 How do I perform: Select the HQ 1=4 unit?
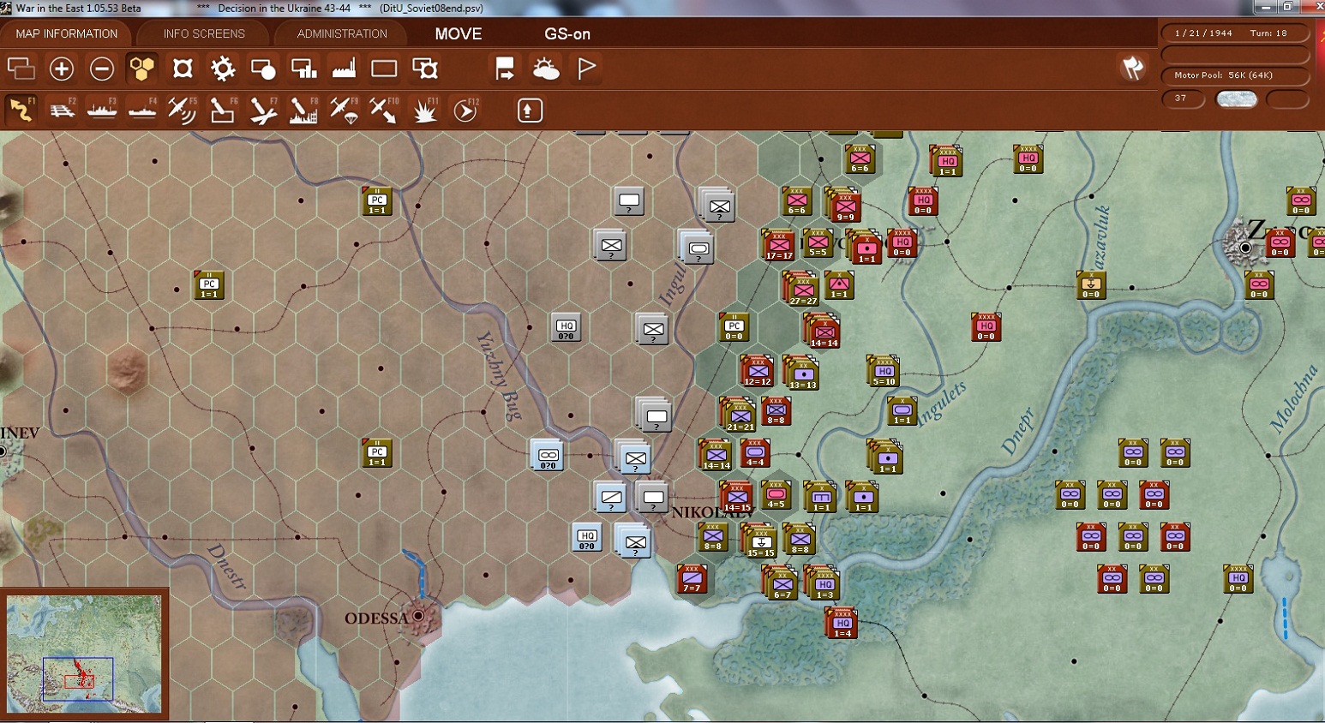point(842,623)
